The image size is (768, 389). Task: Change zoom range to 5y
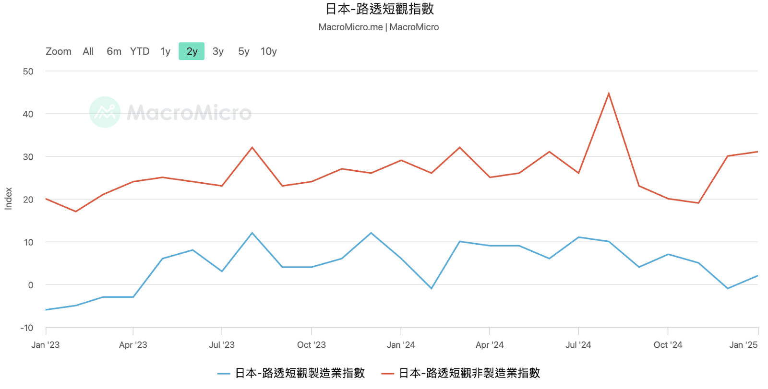(244, 51)
